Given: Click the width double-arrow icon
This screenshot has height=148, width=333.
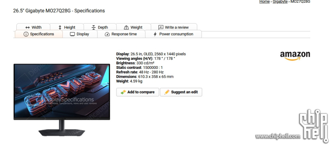Looking at the screenshot, I should 27,27.
